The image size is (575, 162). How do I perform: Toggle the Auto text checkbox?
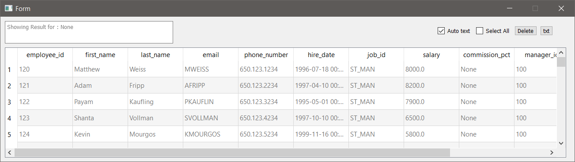point(454,31)
